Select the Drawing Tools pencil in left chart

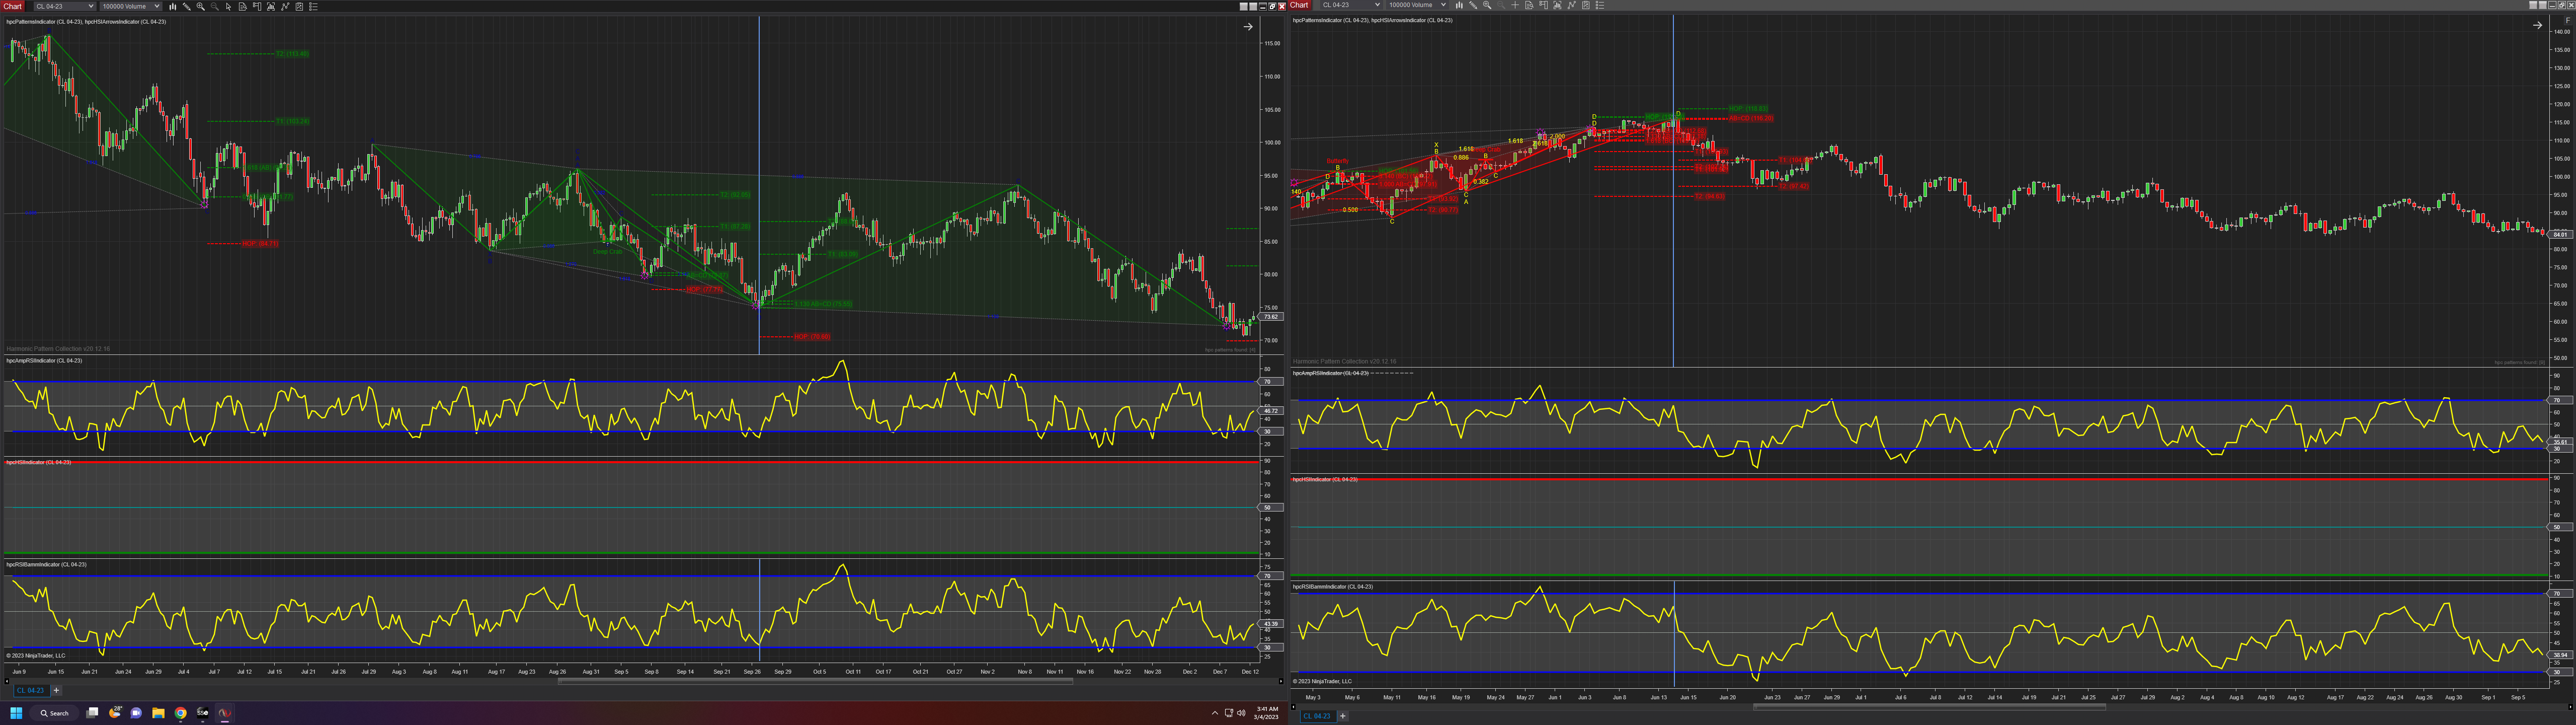(187, 6)
